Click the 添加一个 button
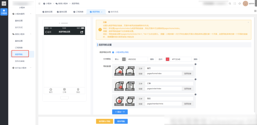Image resolution: width=257 pixels, height=125 pixels. [120, 112]
